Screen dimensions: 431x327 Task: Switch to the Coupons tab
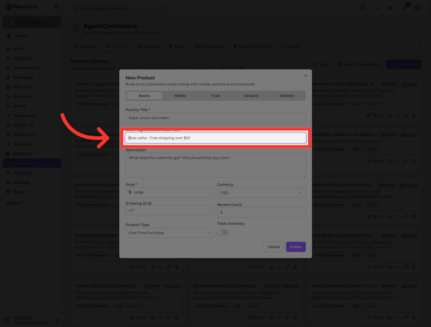click(x=148, y=46)
